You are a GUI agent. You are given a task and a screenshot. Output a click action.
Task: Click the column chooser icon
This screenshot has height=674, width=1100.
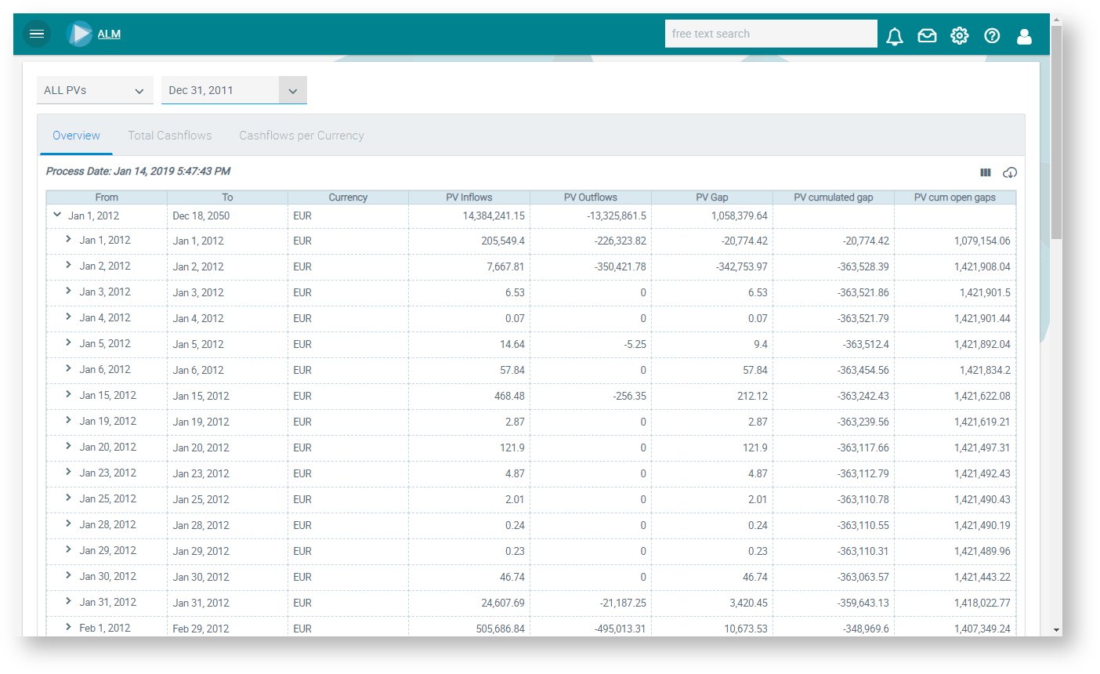point(986,172)
